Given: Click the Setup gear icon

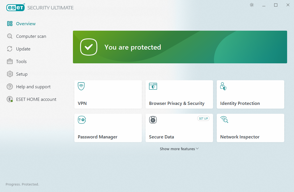Looking at the screenshot, I should [10, 74].
